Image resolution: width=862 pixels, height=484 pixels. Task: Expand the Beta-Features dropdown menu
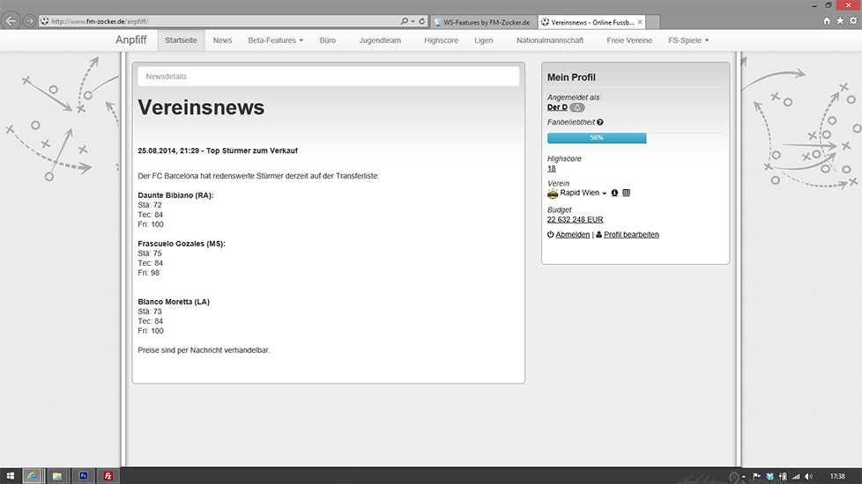pyautogui.click(x=275, y=40)
